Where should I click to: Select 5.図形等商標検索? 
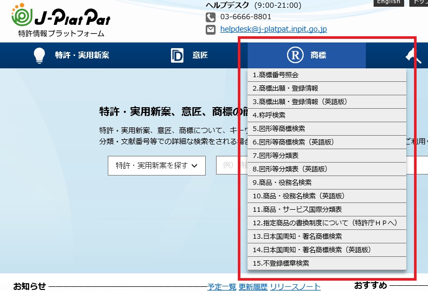point(327,129)
